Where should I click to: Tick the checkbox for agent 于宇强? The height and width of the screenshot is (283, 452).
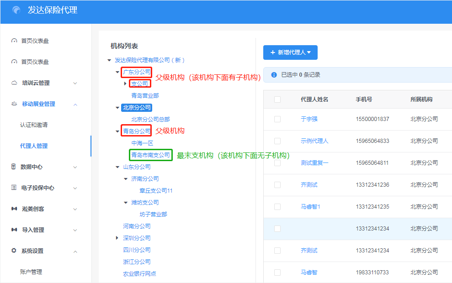click(x=277, y=119)
